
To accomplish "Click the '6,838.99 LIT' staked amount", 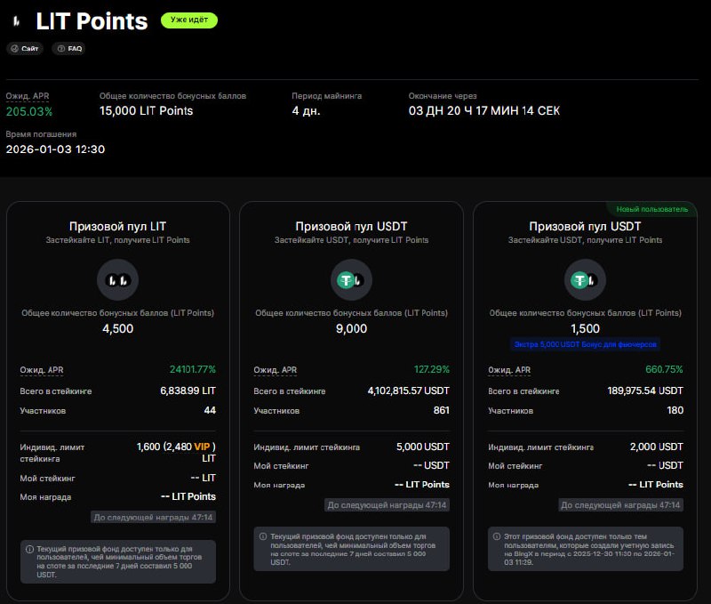I will pos(188,391).
